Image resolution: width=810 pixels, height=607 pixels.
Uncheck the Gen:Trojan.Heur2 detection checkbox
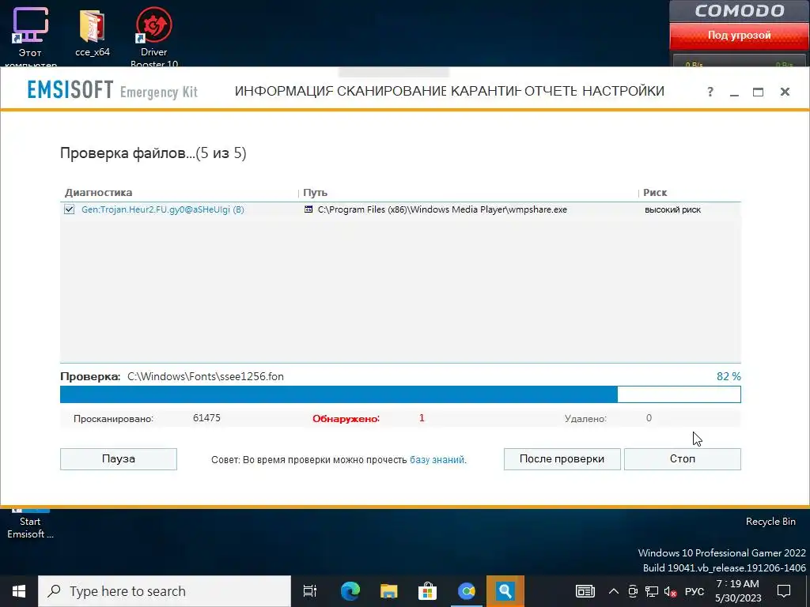tap(70, 209)
